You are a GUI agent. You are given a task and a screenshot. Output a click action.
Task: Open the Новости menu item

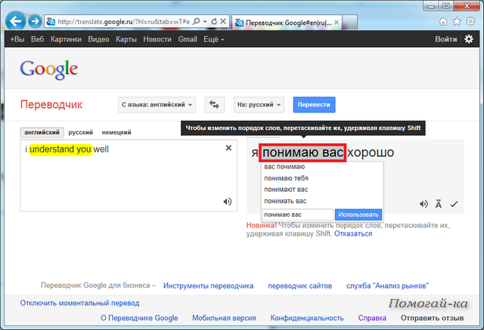157,39
